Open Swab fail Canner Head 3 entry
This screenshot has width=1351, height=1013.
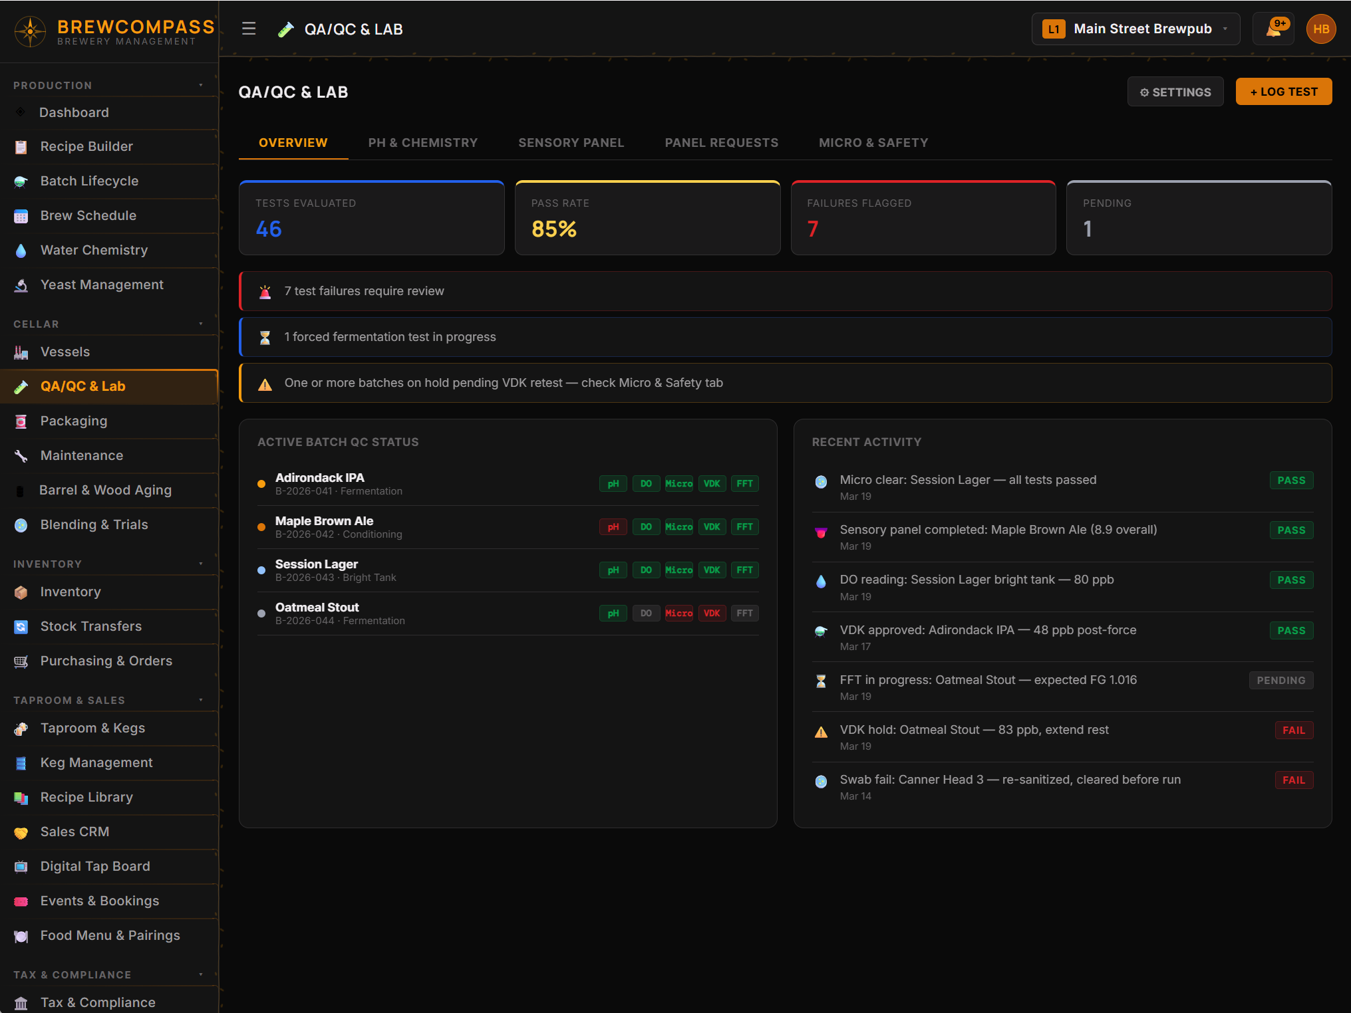click(x=1062, y=787)
